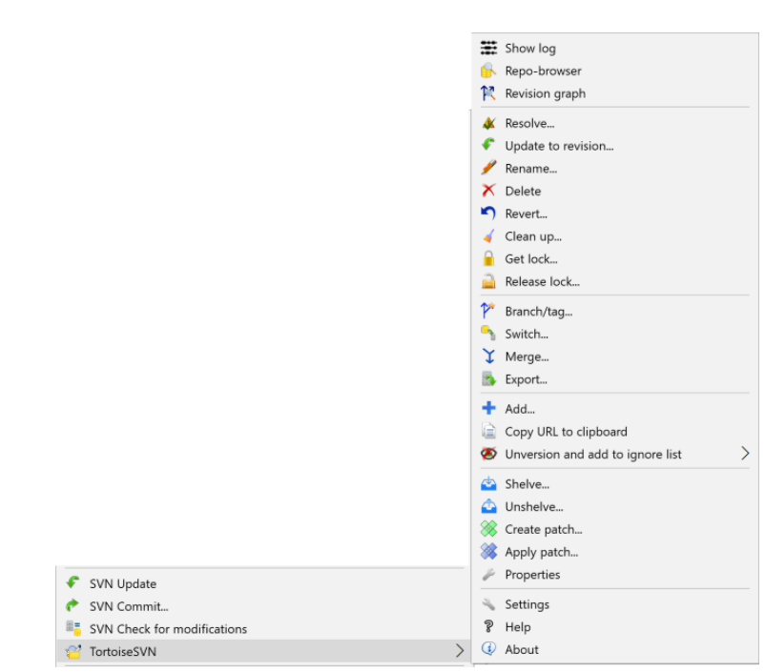Click the Unversion eye icon

pyautogui.click(x=488, y=454)
